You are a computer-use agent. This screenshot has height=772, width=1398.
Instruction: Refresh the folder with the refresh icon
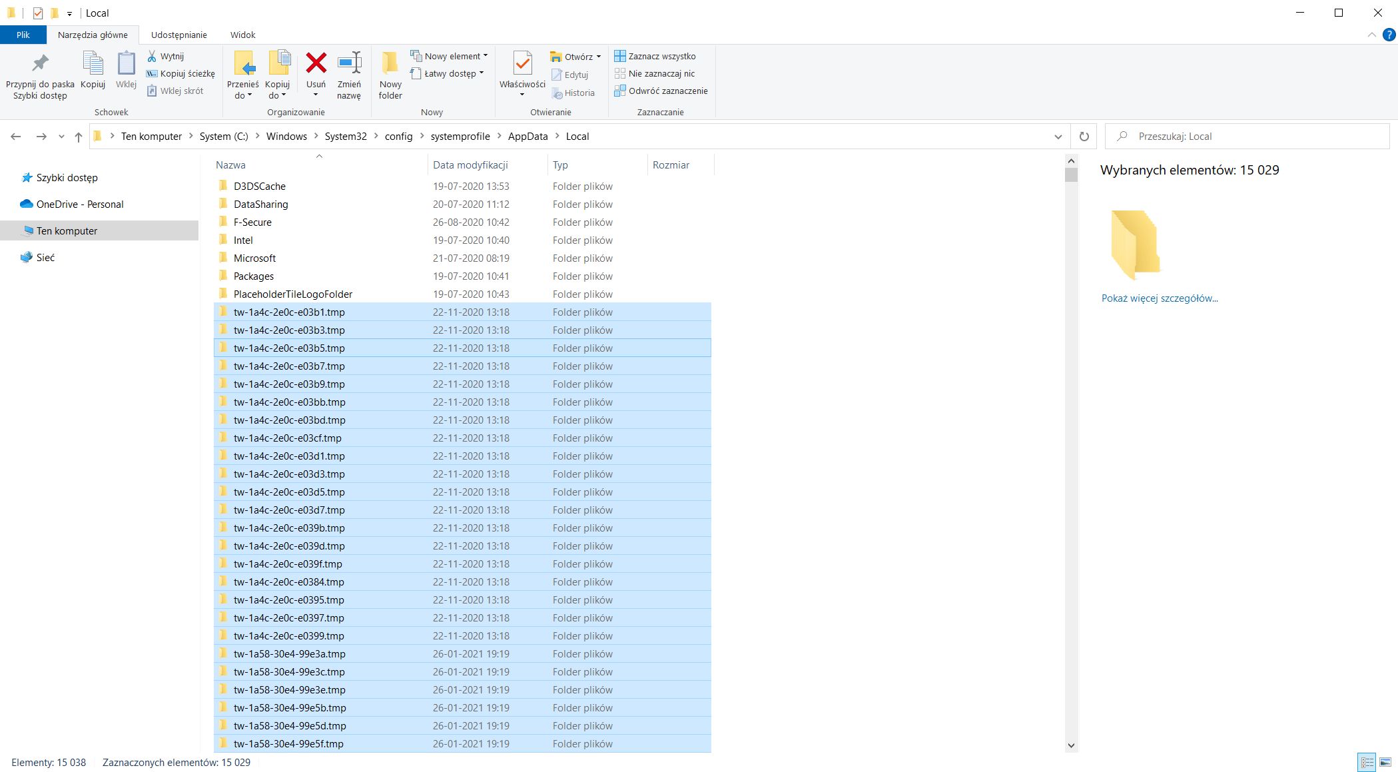point(1084,136)
